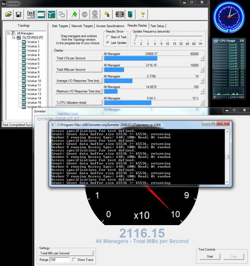
Task: Click Start New Network Worker toolbar icon
Action: [52, 14]
